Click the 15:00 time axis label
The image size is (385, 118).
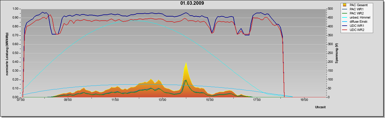pyautogui.click(x=210, y=100)
